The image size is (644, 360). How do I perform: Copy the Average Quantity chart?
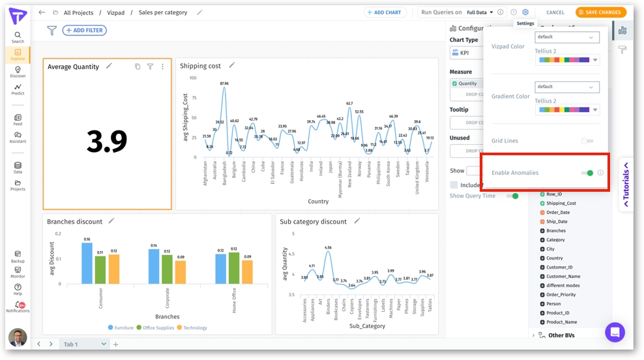coord(138,67)
